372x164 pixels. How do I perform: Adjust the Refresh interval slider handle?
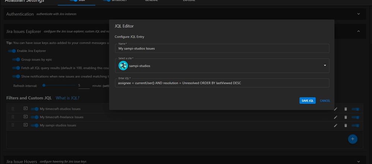44,85
